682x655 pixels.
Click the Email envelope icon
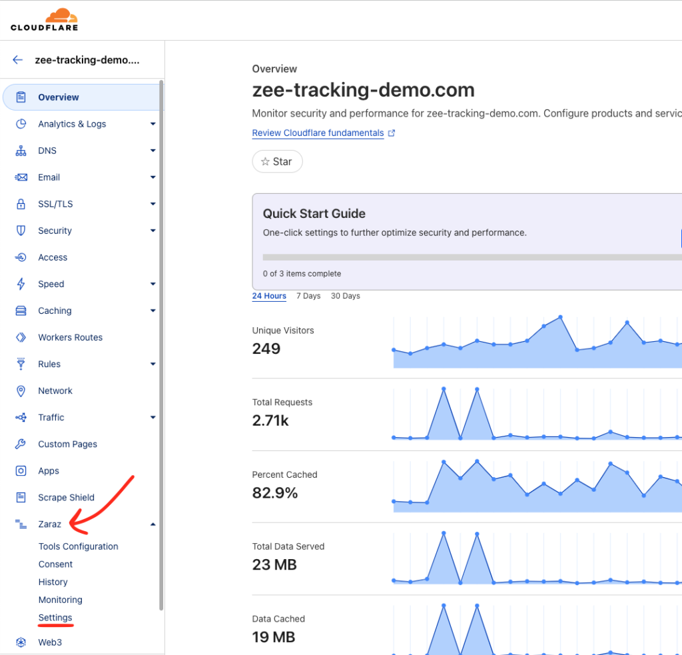[x=21, y=177]
